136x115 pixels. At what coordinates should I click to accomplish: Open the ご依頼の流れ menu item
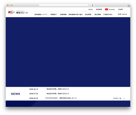[107, 14]
